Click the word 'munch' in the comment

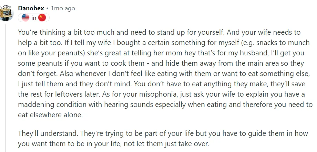coord(299,43)
